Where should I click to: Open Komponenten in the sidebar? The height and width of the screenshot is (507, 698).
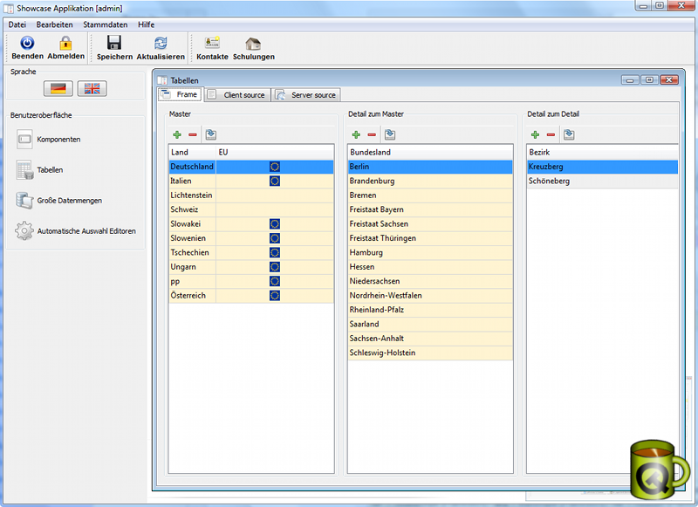[x=48, y=140]
